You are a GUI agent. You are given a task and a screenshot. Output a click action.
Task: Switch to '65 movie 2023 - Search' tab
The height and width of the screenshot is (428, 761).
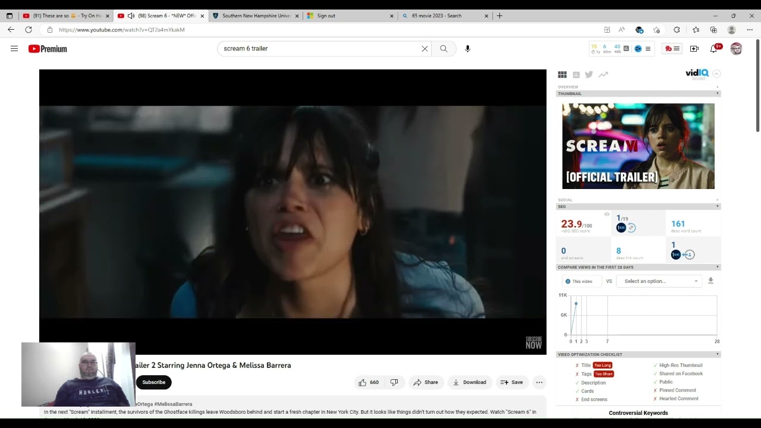445,16
